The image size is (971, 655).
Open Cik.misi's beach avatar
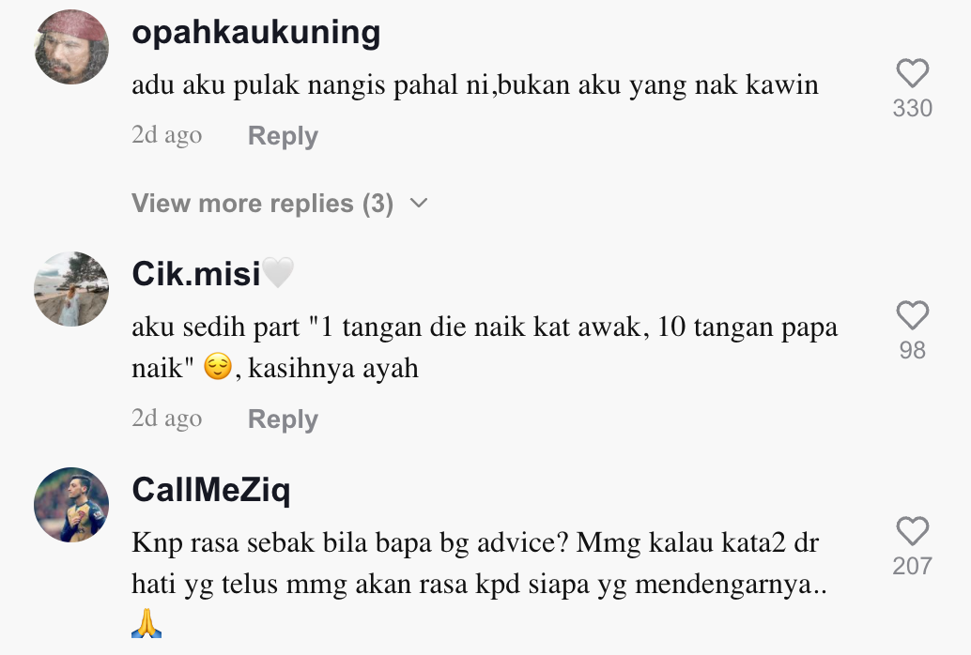coord(71,288)
